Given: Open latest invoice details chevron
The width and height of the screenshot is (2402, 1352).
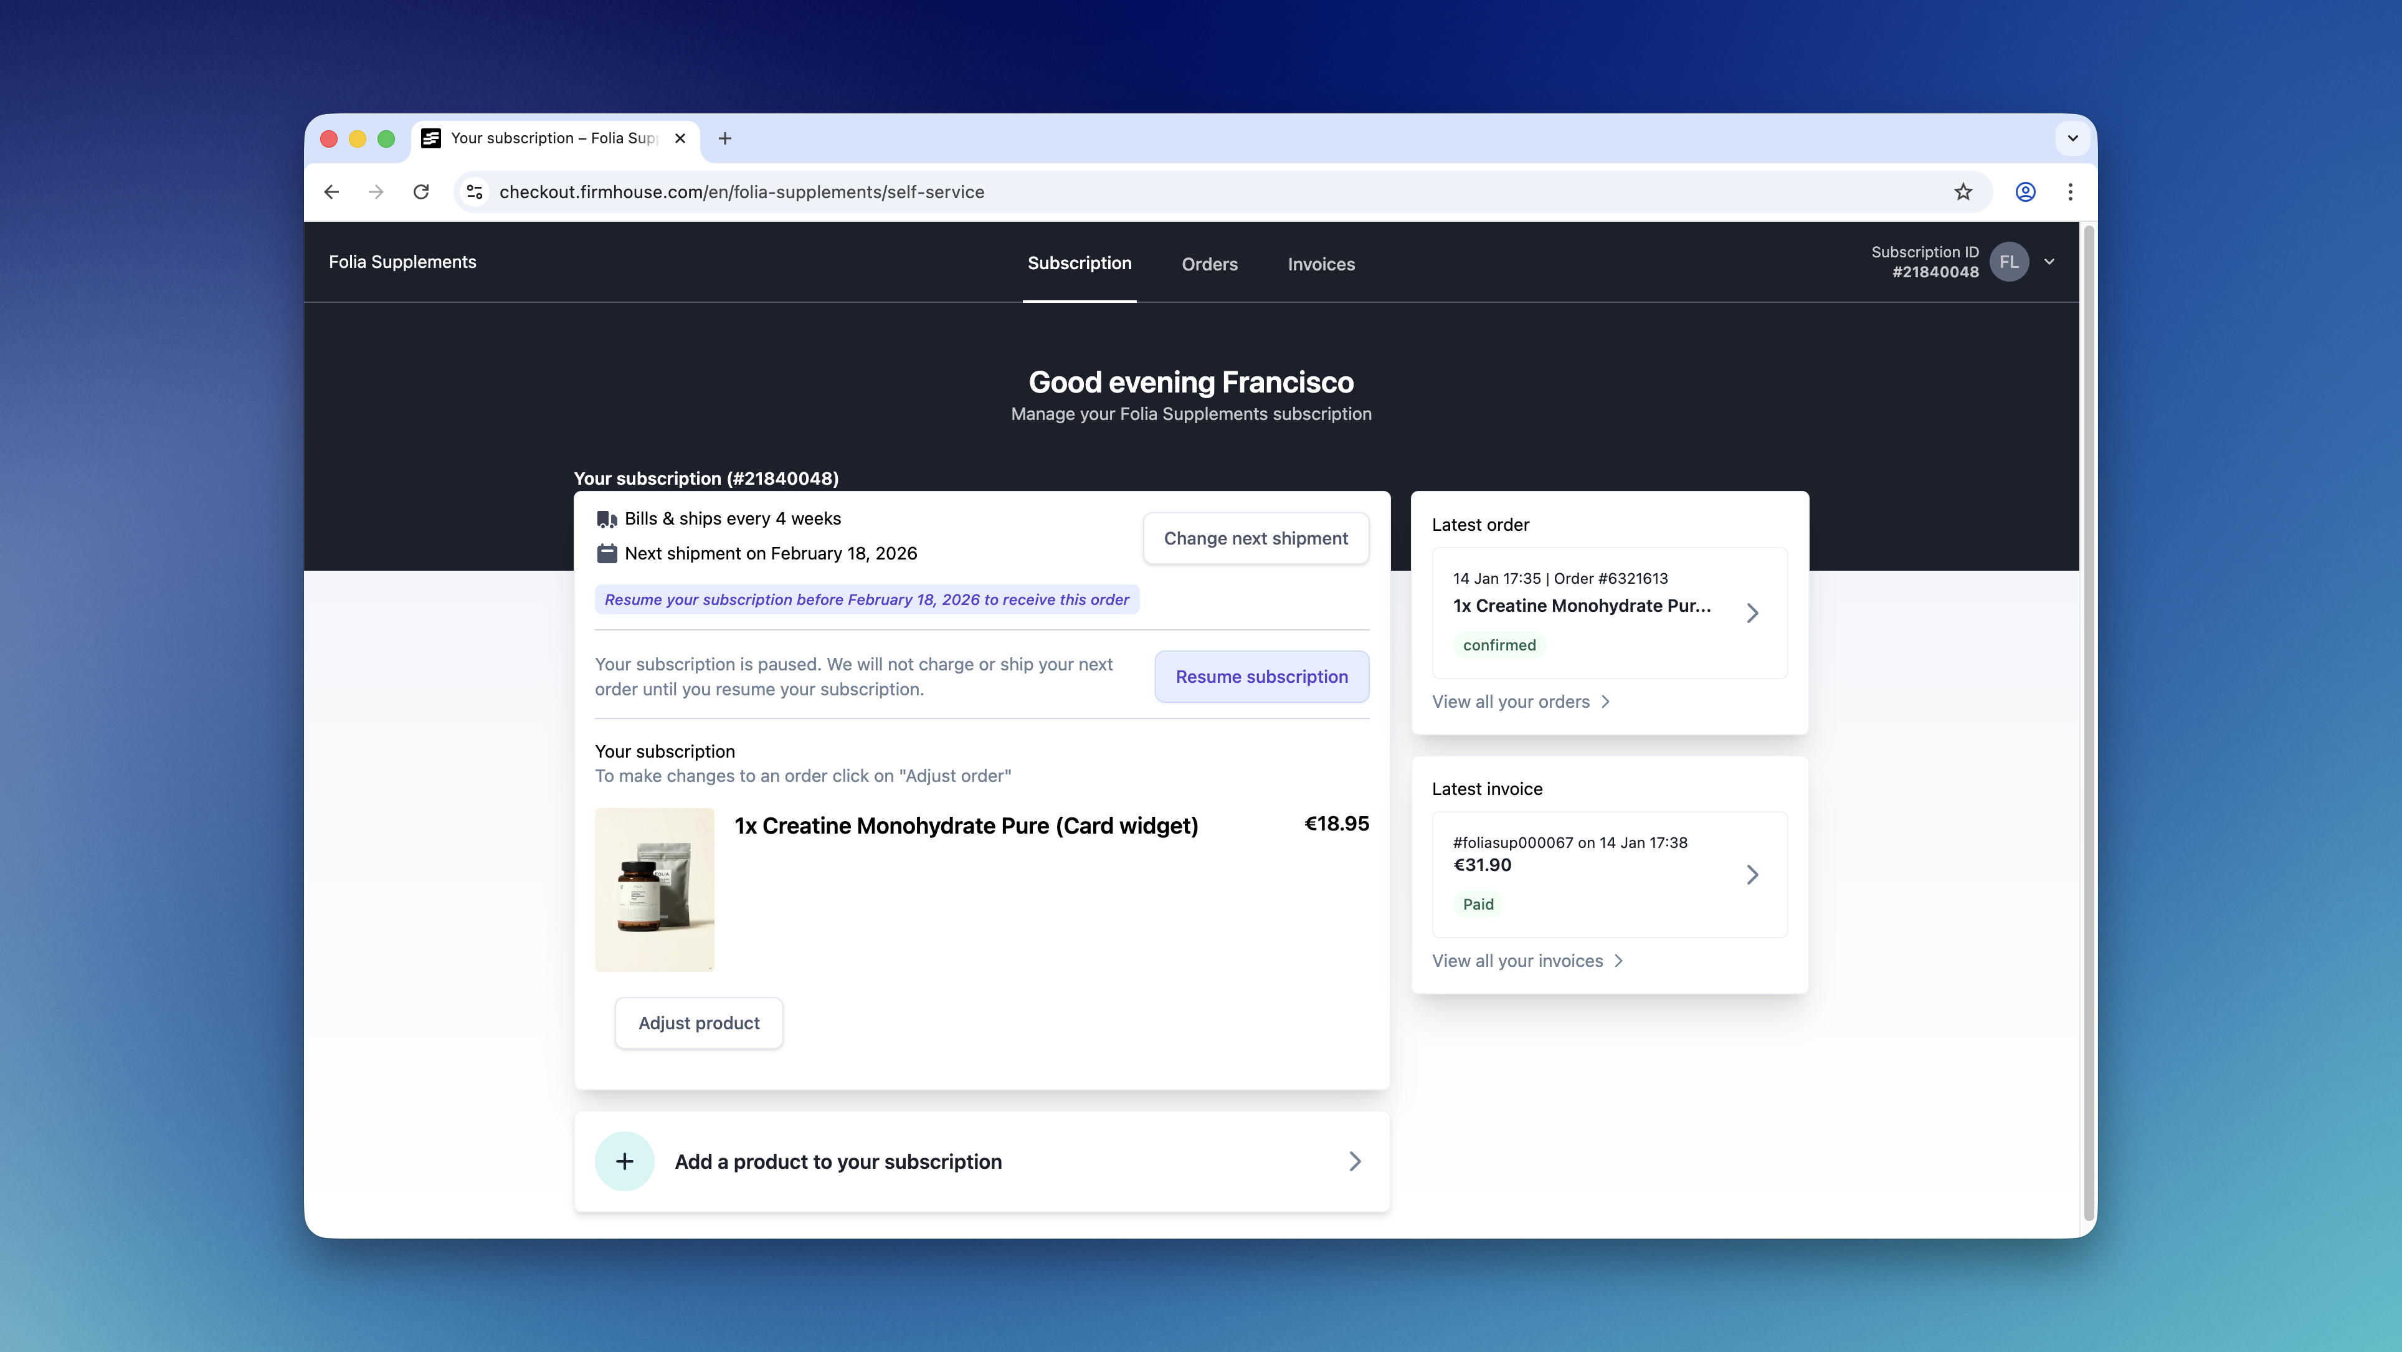Looking at the screenshot, I should 1752,875.
